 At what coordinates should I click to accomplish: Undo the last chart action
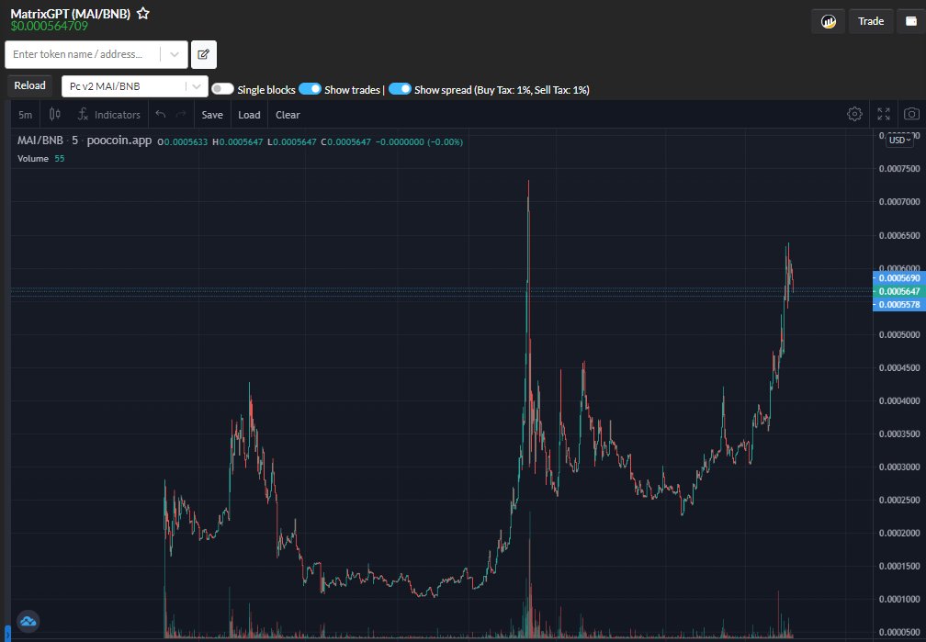pyautogui.click(x=160, y=114)
